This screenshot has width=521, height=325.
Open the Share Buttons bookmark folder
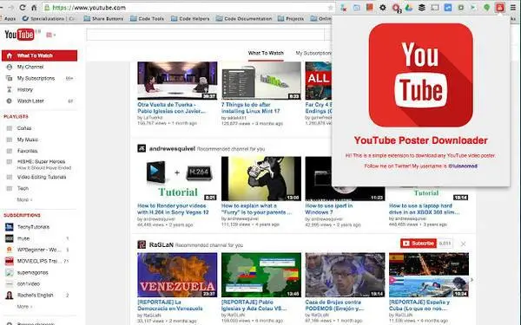103,18
